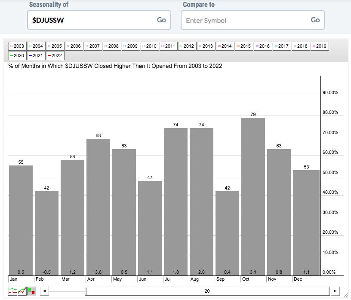Select the histogram chart mode icon
351x300 pixels.
tap(31, 291)
